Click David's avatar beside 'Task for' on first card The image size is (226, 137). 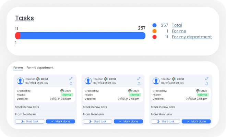38,79
